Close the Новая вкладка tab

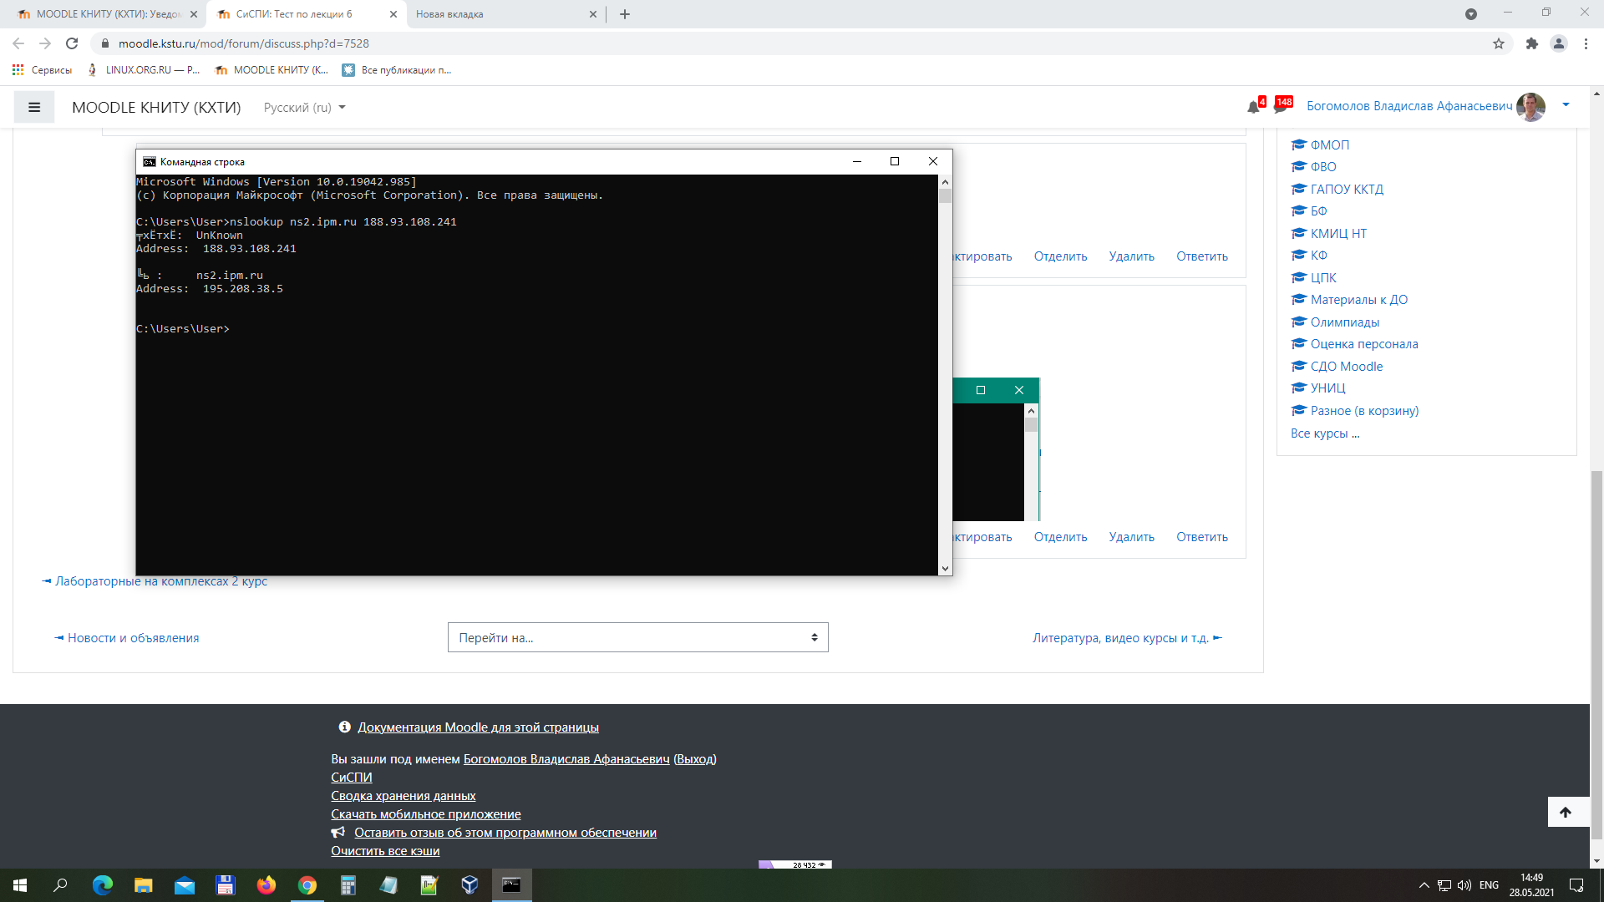pyautogui.click(x=593, y=14)
